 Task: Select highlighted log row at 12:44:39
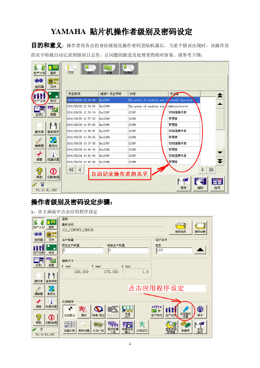coord(133,100)
